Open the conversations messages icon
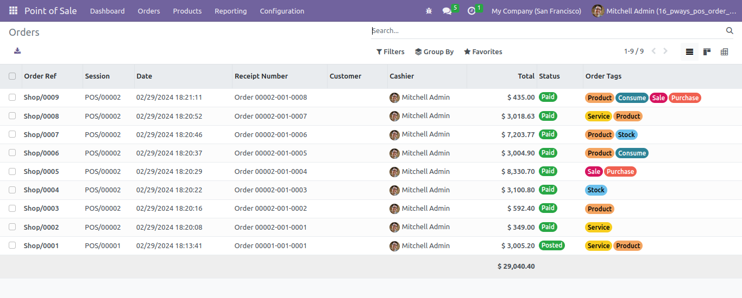 click(447, 11)
